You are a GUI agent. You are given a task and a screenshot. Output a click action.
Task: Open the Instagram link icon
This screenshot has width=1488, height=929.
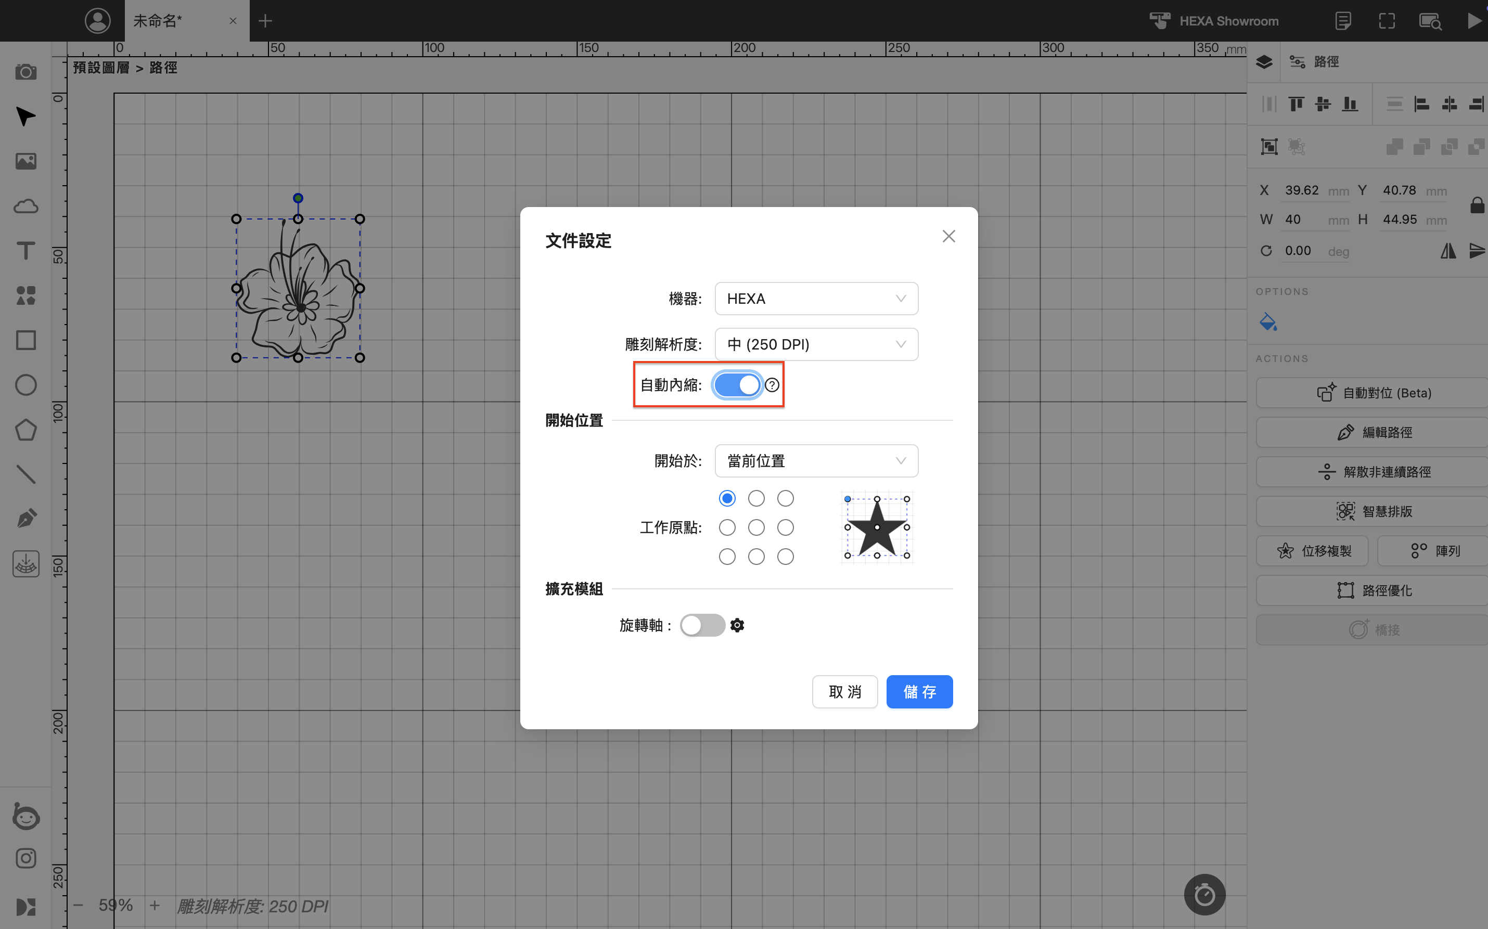(x=26, y=858)
